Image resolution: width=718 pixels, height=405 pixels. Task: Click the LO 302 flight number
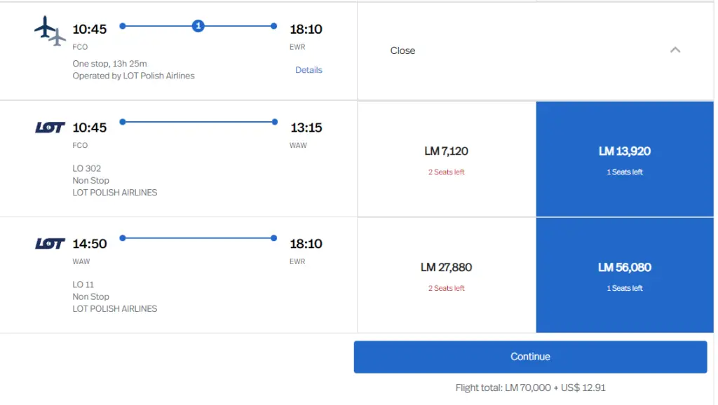87,168
